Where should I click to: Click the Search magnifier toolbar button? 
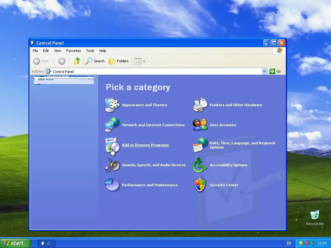tap(95, 61)
